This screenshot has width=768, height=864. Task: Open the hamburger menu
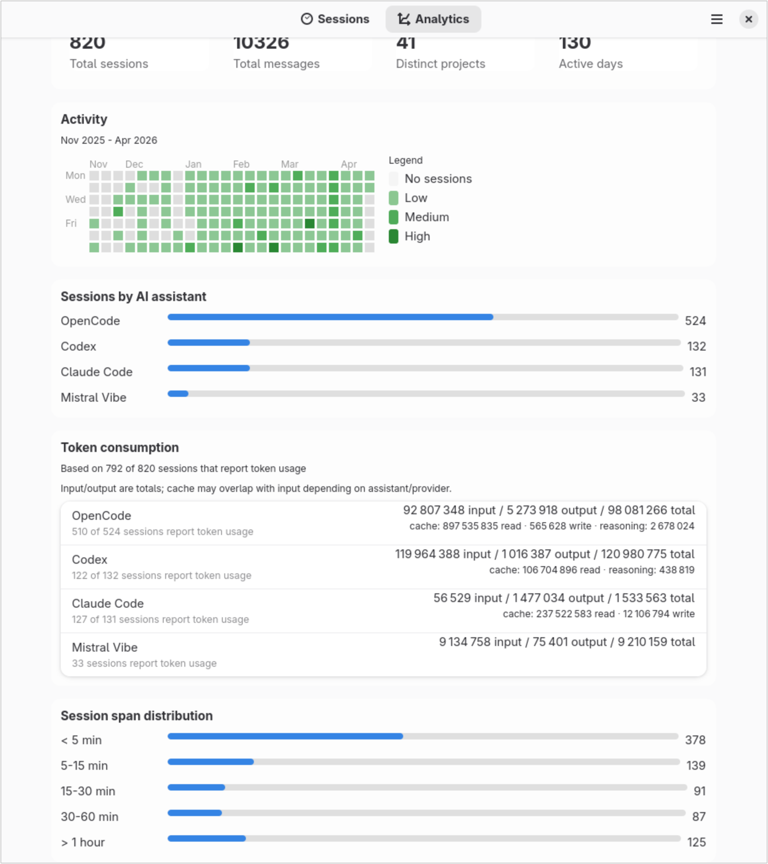pyautogui.click(x=717, y=19)
